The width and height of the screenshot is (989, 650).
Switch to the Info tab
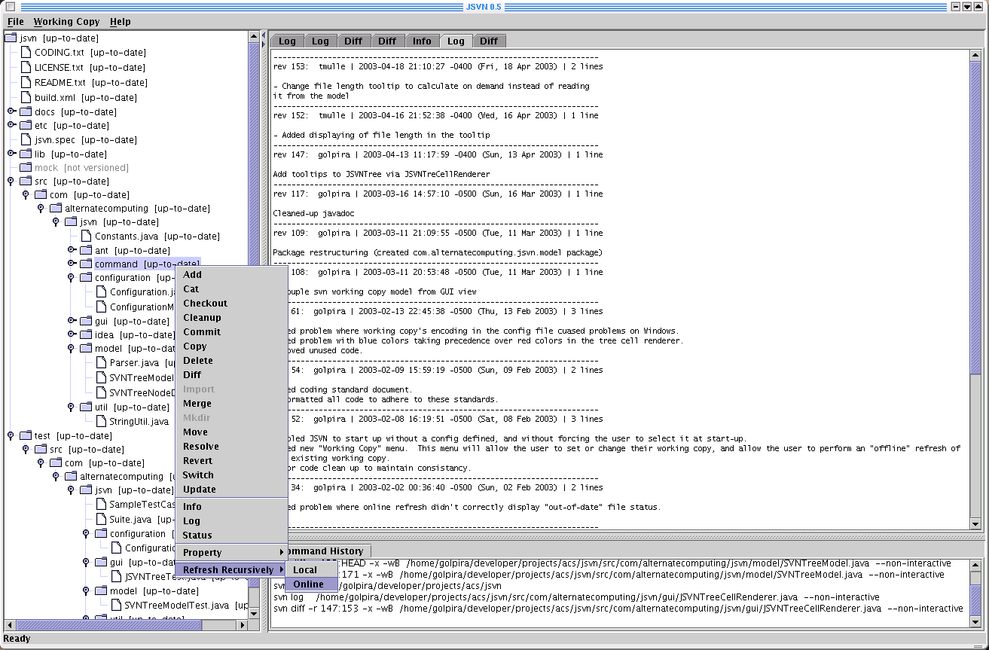tap(422, 41)
